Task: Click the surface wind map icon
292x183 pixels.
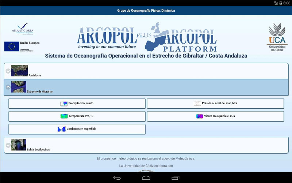Action: click(199, 116)
